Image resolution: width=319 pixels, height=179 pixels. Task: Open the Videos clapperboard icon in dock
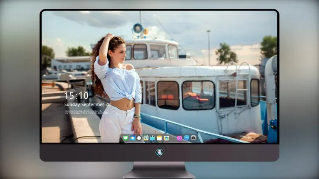coord(152,138)
